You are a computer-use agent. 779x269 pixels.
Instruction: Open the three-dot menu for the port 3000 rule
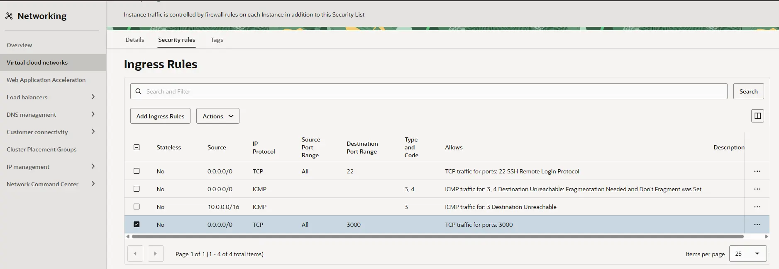point(757,225)
